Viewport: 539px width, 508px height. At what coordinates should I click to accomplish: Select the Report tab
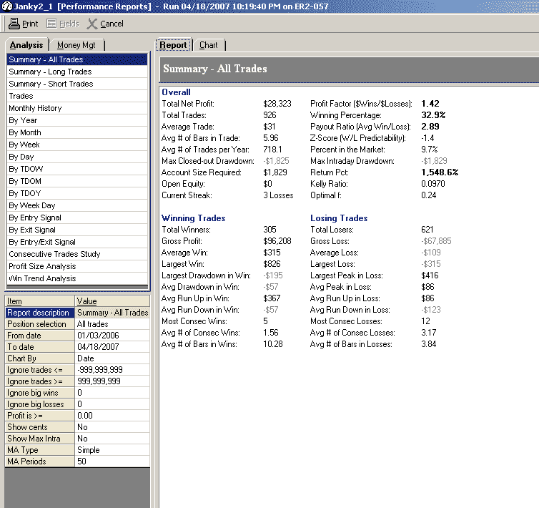click(x=172, y=45)
